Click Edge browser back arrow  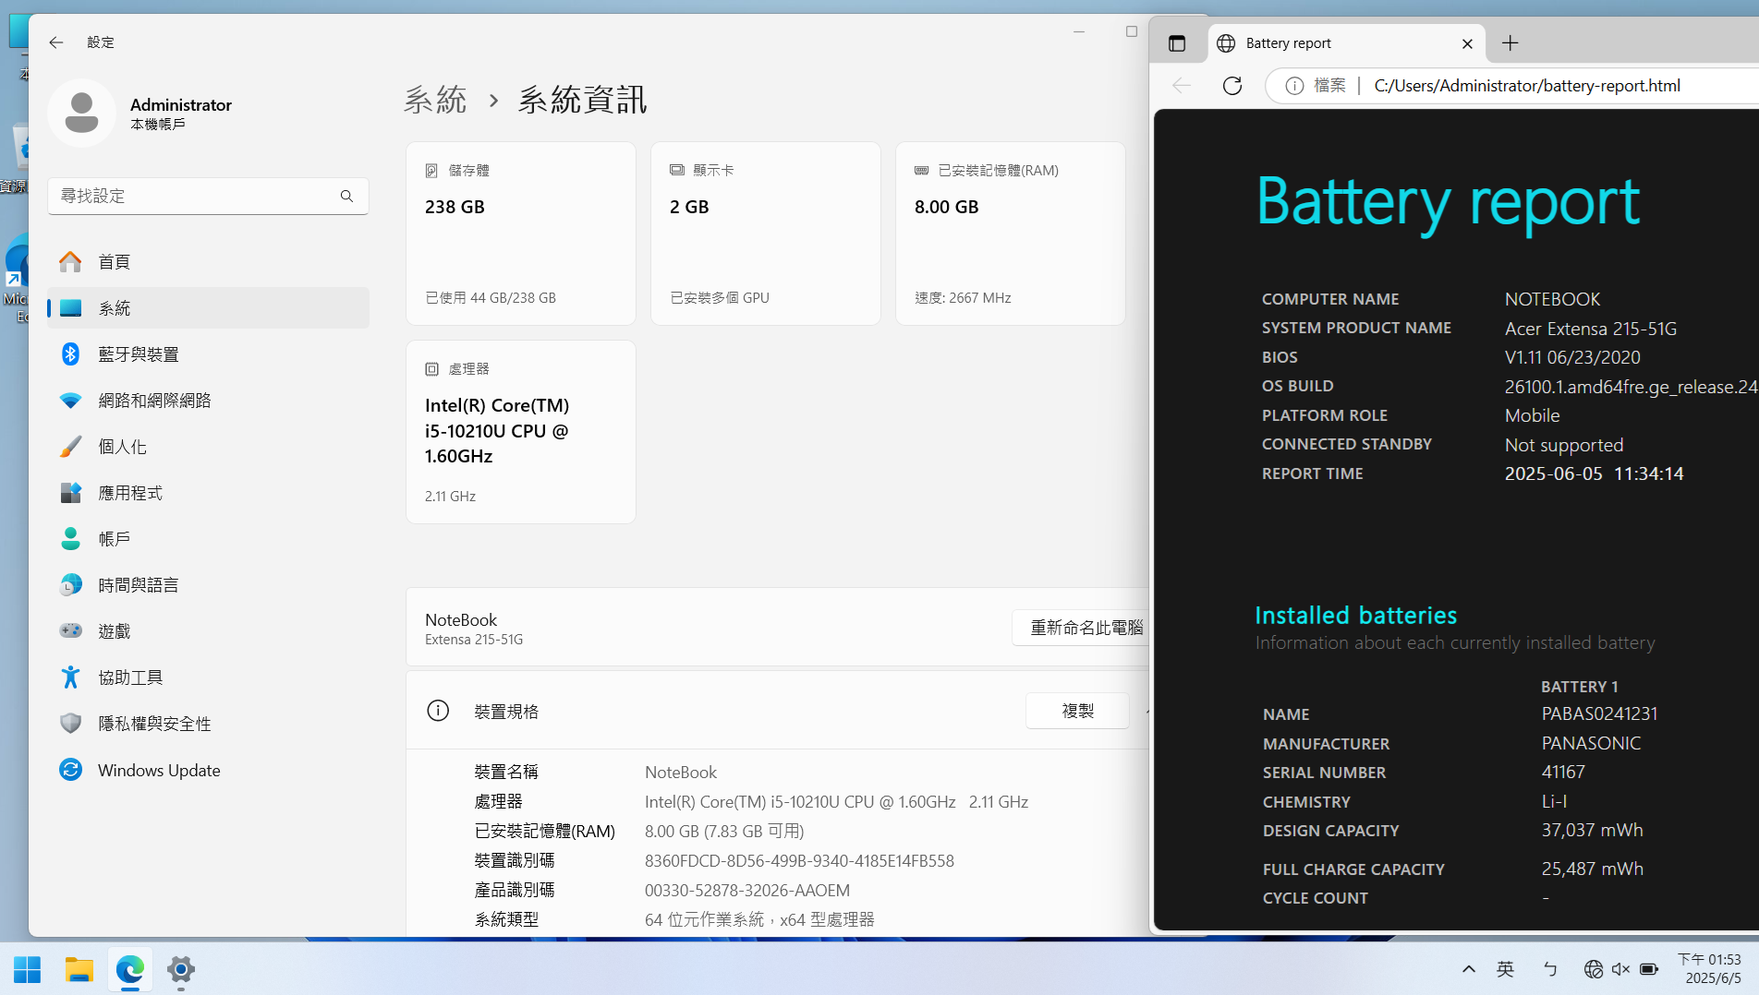tap(1182, 86)
